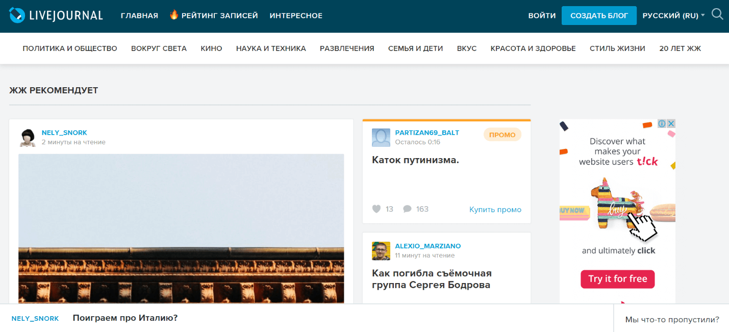Open ad info icon on banner
729x332 pixels.
pos(662,123)
